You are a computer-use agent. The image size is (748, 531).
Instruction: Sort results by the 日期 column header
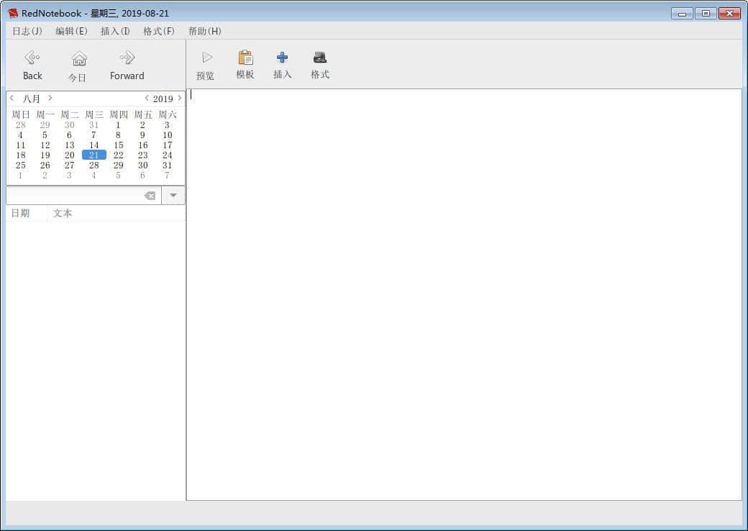tap(20, 213)
